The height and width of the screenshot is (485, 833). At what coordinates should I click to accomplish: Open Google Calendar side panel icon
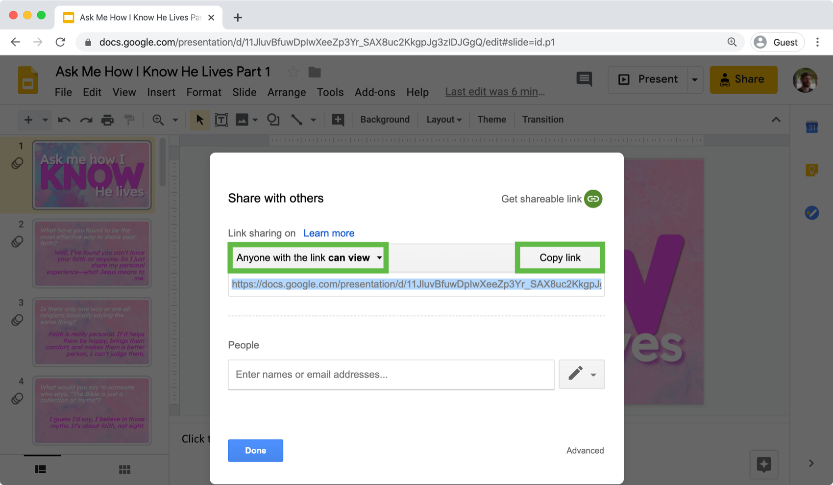811,128
